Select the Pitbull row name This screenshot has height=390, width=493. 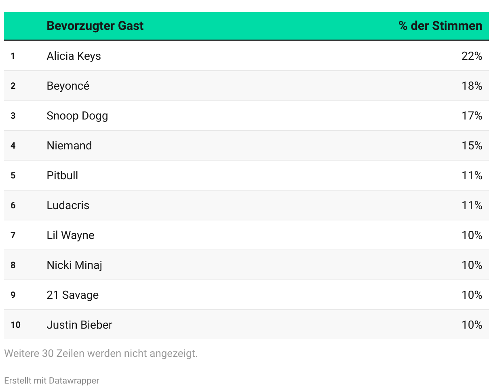(x=62, y=175)
